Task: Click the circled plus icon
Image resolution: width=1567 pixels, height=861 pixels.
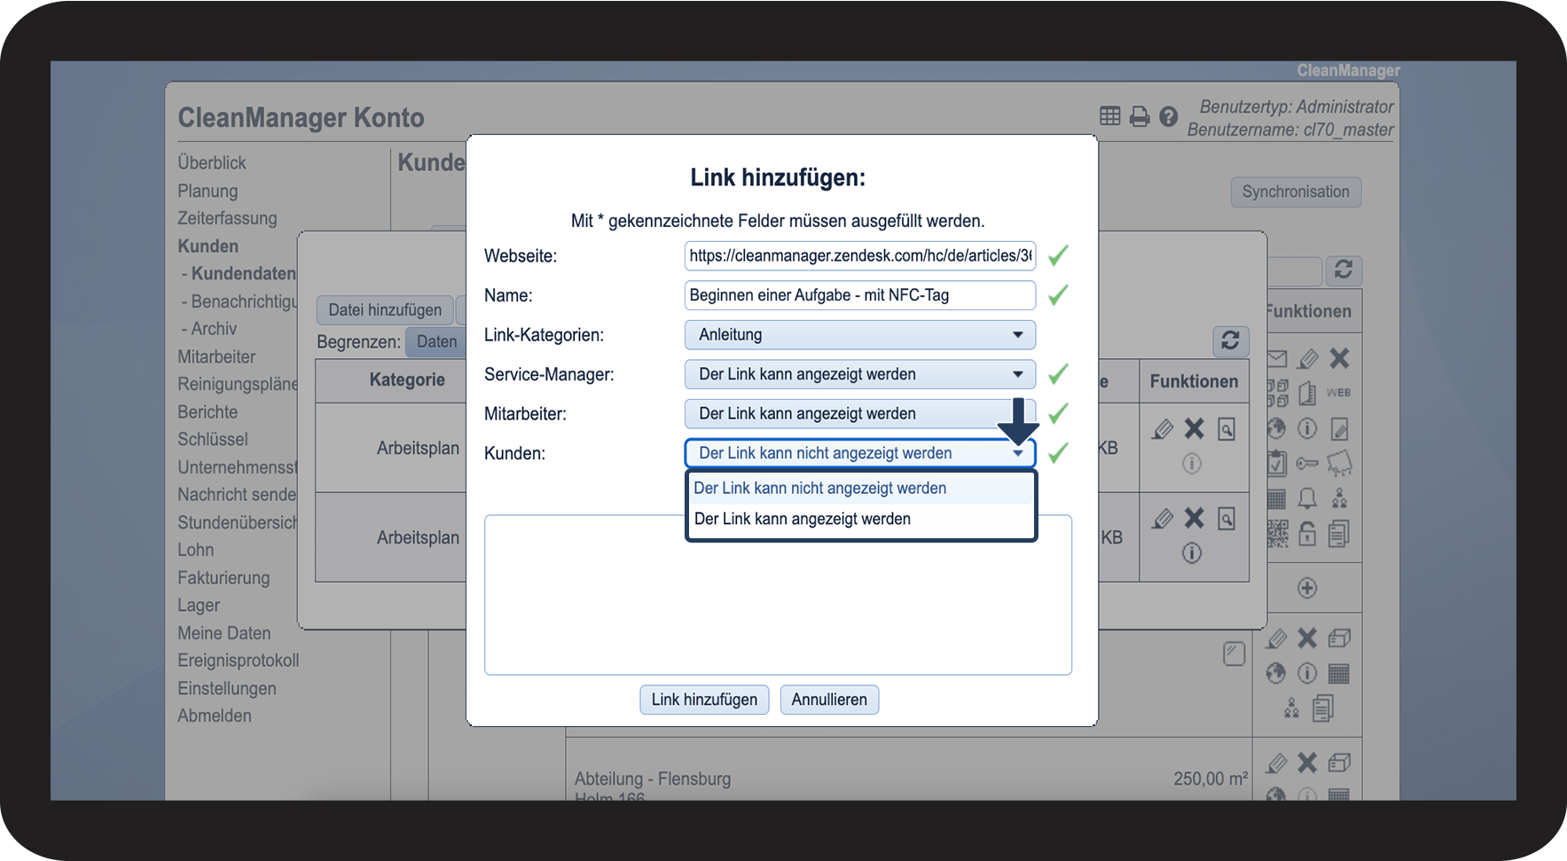Action: click(1307, 588)
